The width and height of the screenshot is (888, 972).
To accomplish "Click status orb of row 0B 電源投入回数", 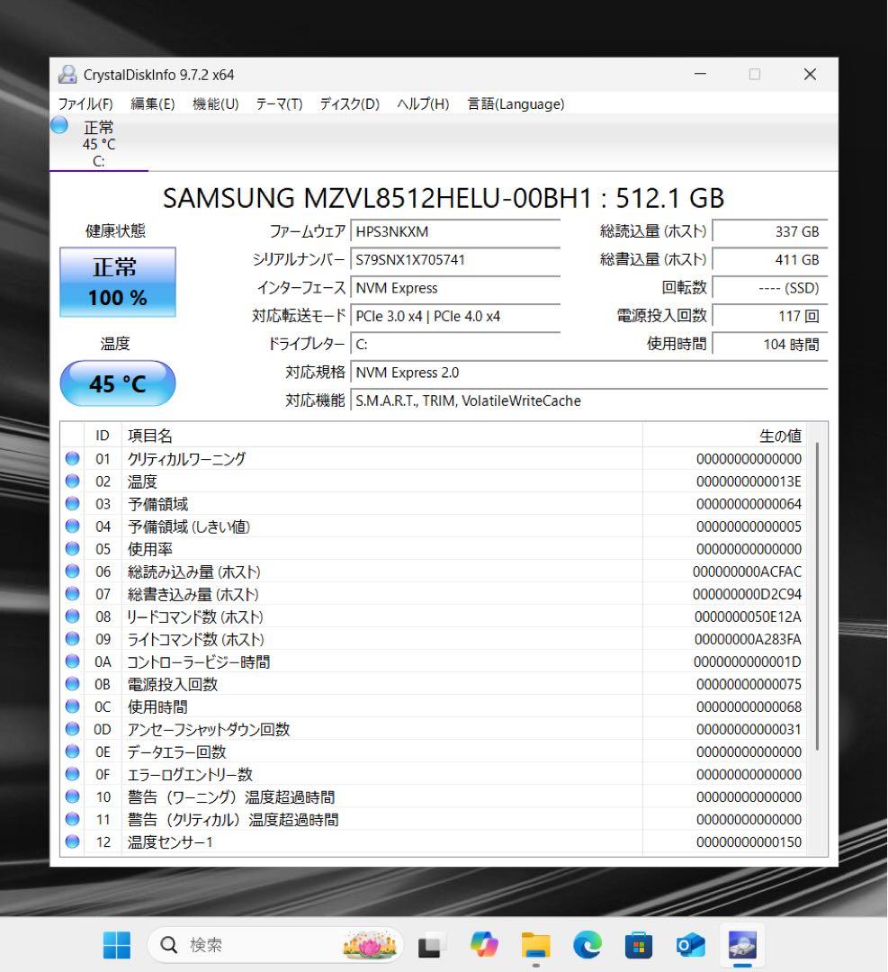I will [x=73, y=684].
